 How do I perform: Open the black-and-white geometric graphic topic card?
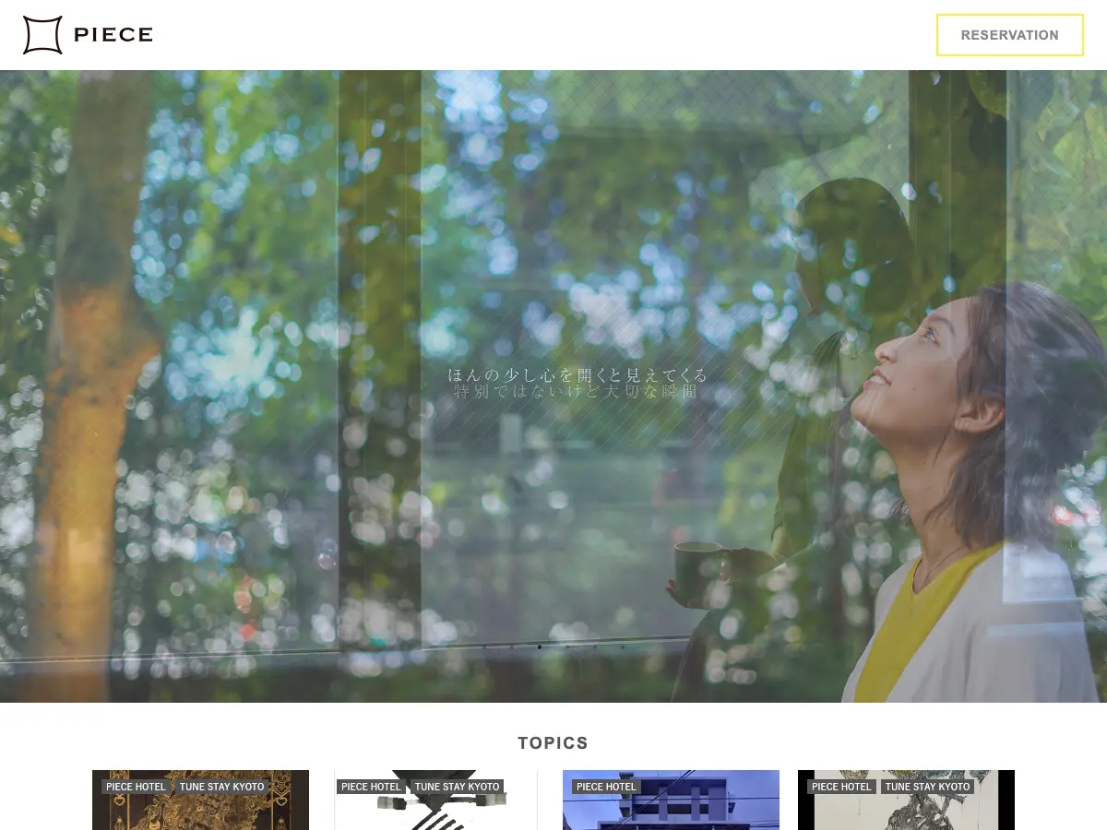pyautogui.click(x=435, y=800)
